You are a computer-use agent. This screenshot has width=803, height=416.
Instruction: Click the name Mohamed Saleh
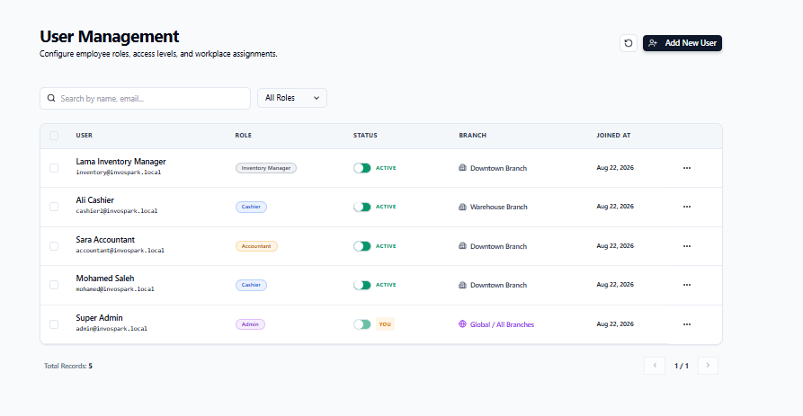[x=105, y=279]
